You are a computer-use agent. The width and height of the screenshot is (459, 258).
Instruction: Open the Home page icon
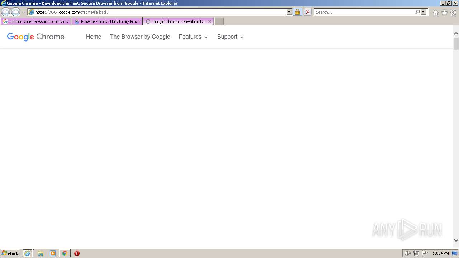coord(435,13)
